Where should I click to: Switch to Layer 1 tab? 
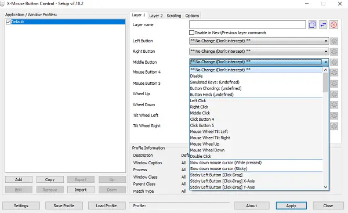pyautogui.click(x=139, y=15)
